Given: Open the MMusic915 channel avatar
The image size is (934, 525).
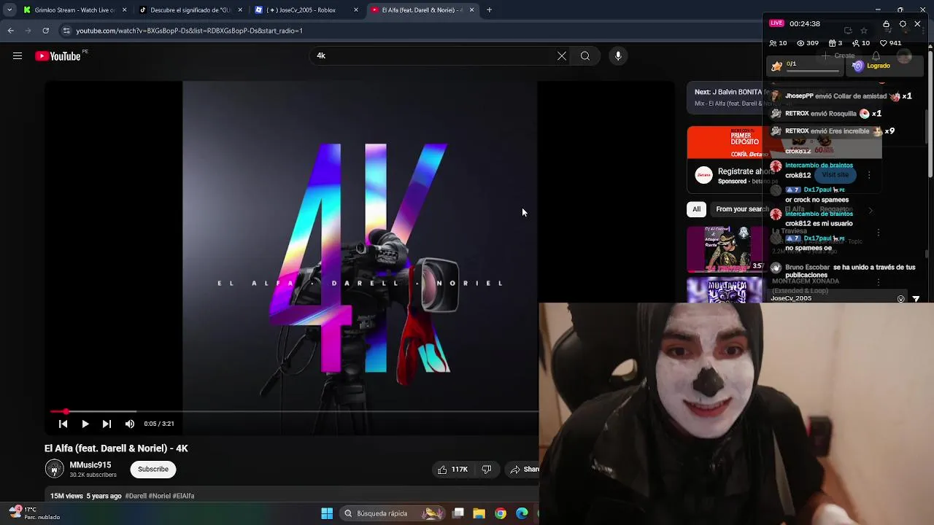Looking at the screenshot, I should coord(54,470).
